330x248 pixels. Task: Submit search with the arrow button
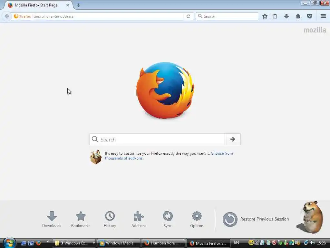pos(233,139)
